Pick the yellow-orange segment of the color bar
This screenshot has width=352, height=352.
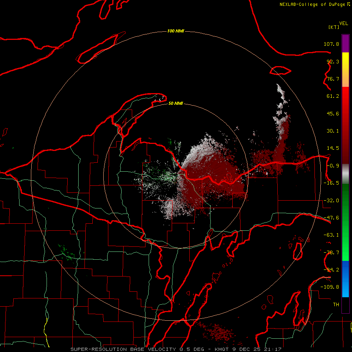click(345, 70)
